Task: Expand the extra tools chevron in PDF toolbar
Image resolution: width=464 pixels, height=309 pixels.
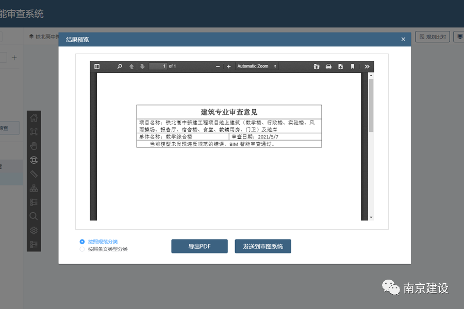Action: click(x=367, y=66)
